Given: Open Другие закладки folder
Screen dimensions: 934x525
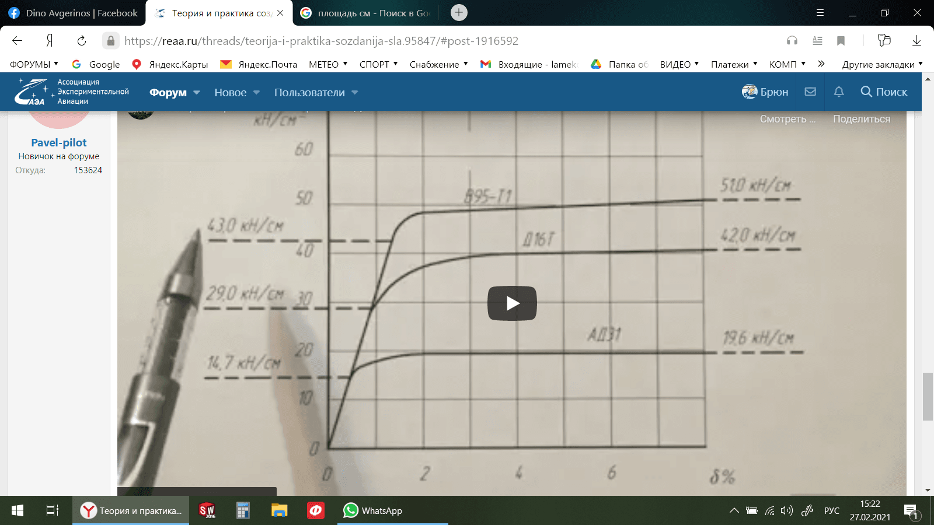Looking at the screenshot, I should click(882, 64).
